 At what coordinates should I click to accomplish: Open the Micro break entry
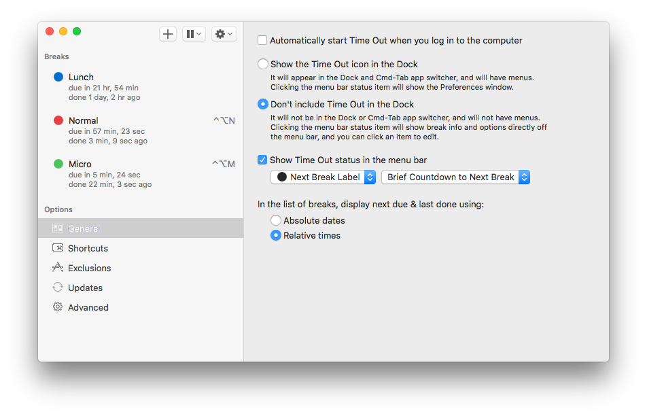click(140, 174)
